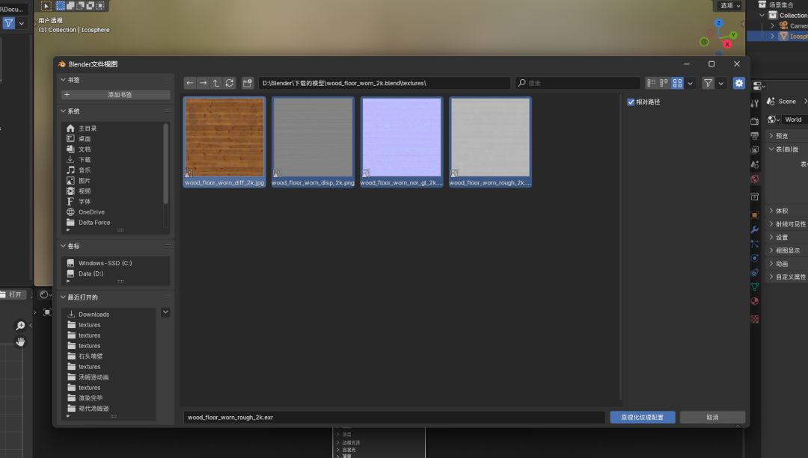The height and width of the screenshot is (458, 808).
Task: Toggle the file filter funnel icon
Action: (708, 83)
